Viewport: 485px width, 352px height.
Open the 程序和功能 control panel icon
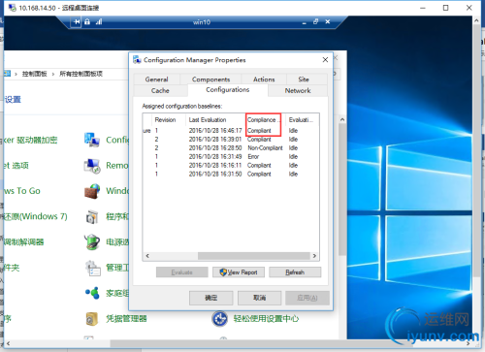coord(92,216)
